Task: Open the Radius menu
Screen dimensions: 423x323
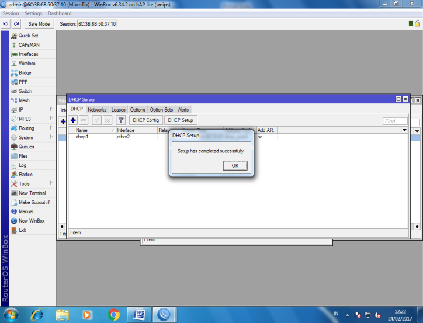Action: 26,175
